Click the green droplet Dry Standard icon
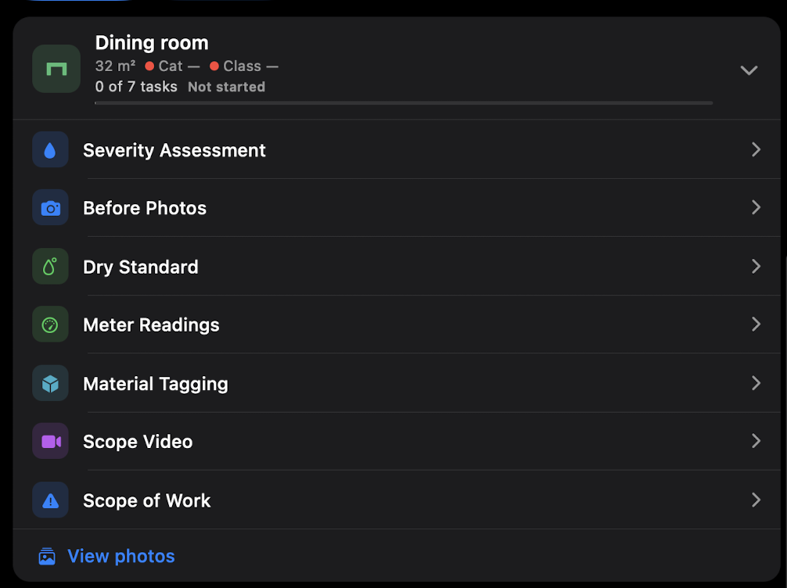The height and width of the screenshot is (588, 787). [x=50, y=267]
